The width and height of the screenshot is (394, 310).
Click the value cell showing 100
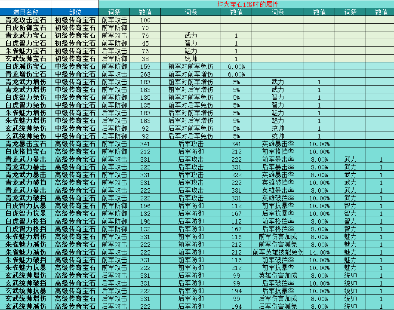point(145,20)
